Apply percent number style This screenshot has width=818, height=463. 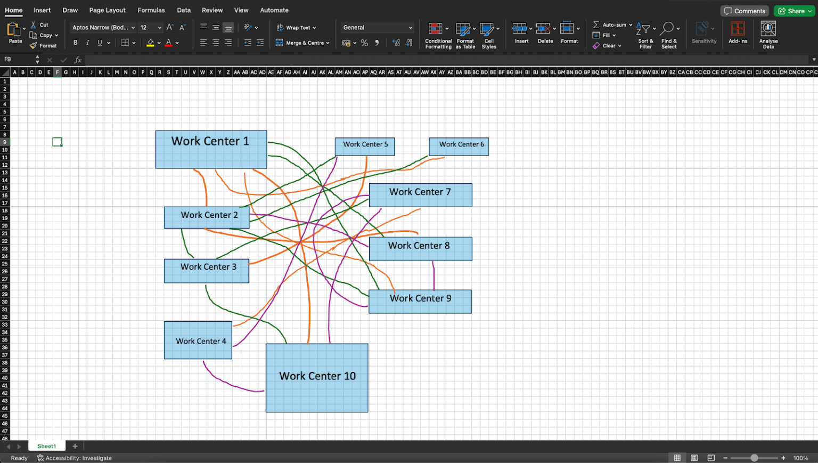[364, 43]
